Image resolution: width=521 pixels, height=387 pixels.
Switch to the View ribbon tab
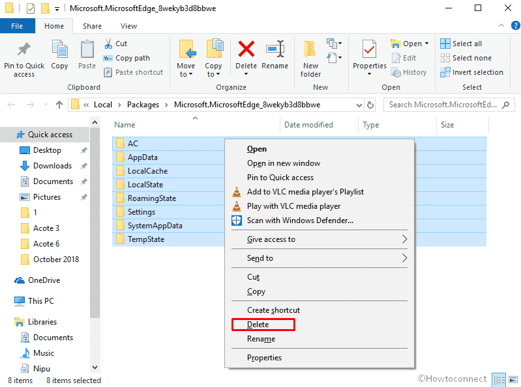point(128,26)
